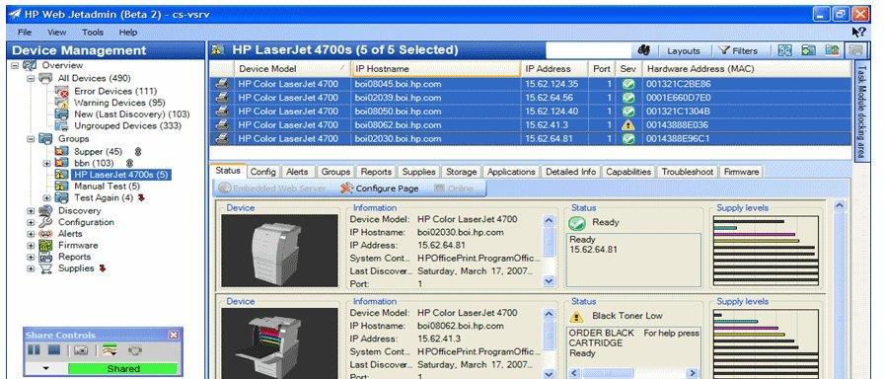
Task: Click the green-arrow refresh icon beside Filters
Action: tap(808, 50)
